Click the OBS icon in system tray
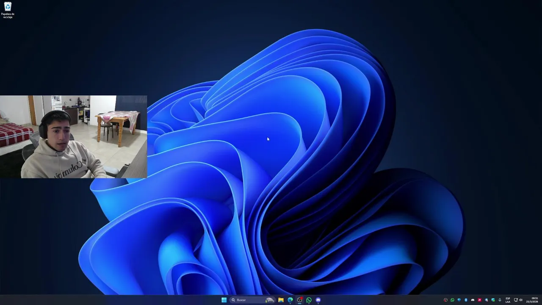The width and height of the screenshot is (542, 305). pos(445,300)
